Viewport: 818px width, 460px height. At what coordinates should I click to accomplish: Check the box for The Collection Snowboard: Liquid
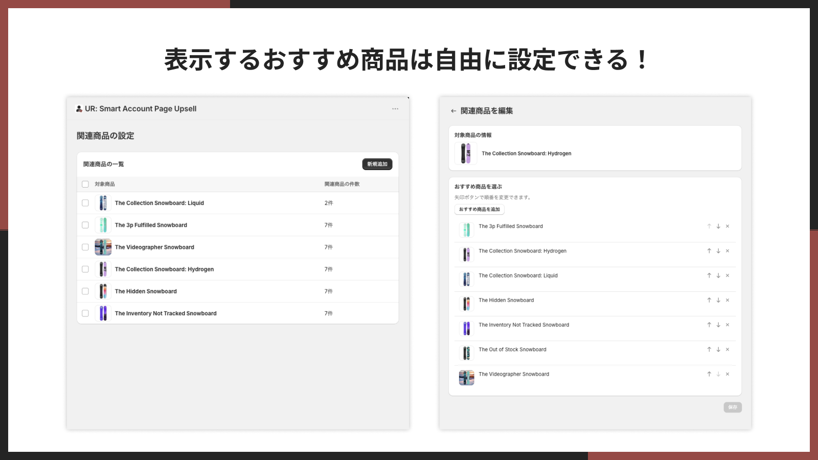(x=85, y=203)
